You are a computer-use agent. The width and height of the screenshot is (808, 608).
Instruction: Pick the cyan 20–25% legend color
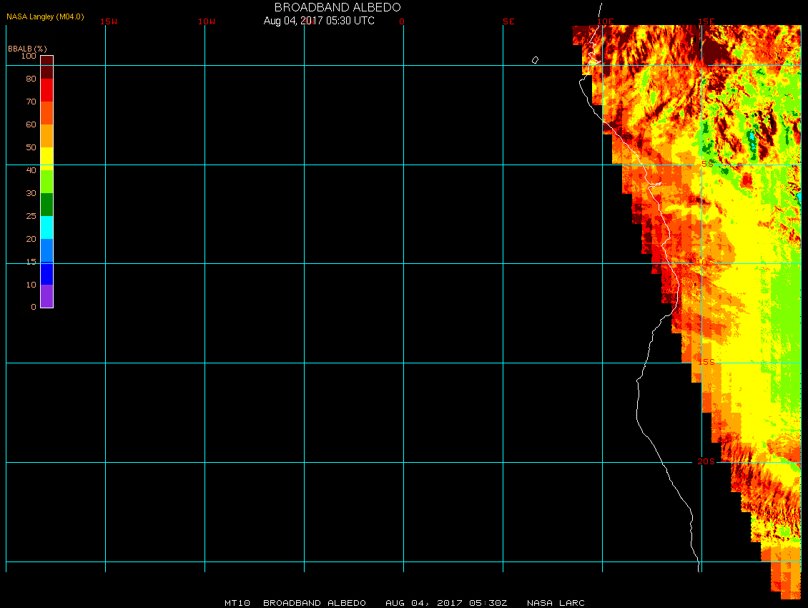(x=46, y=227)
